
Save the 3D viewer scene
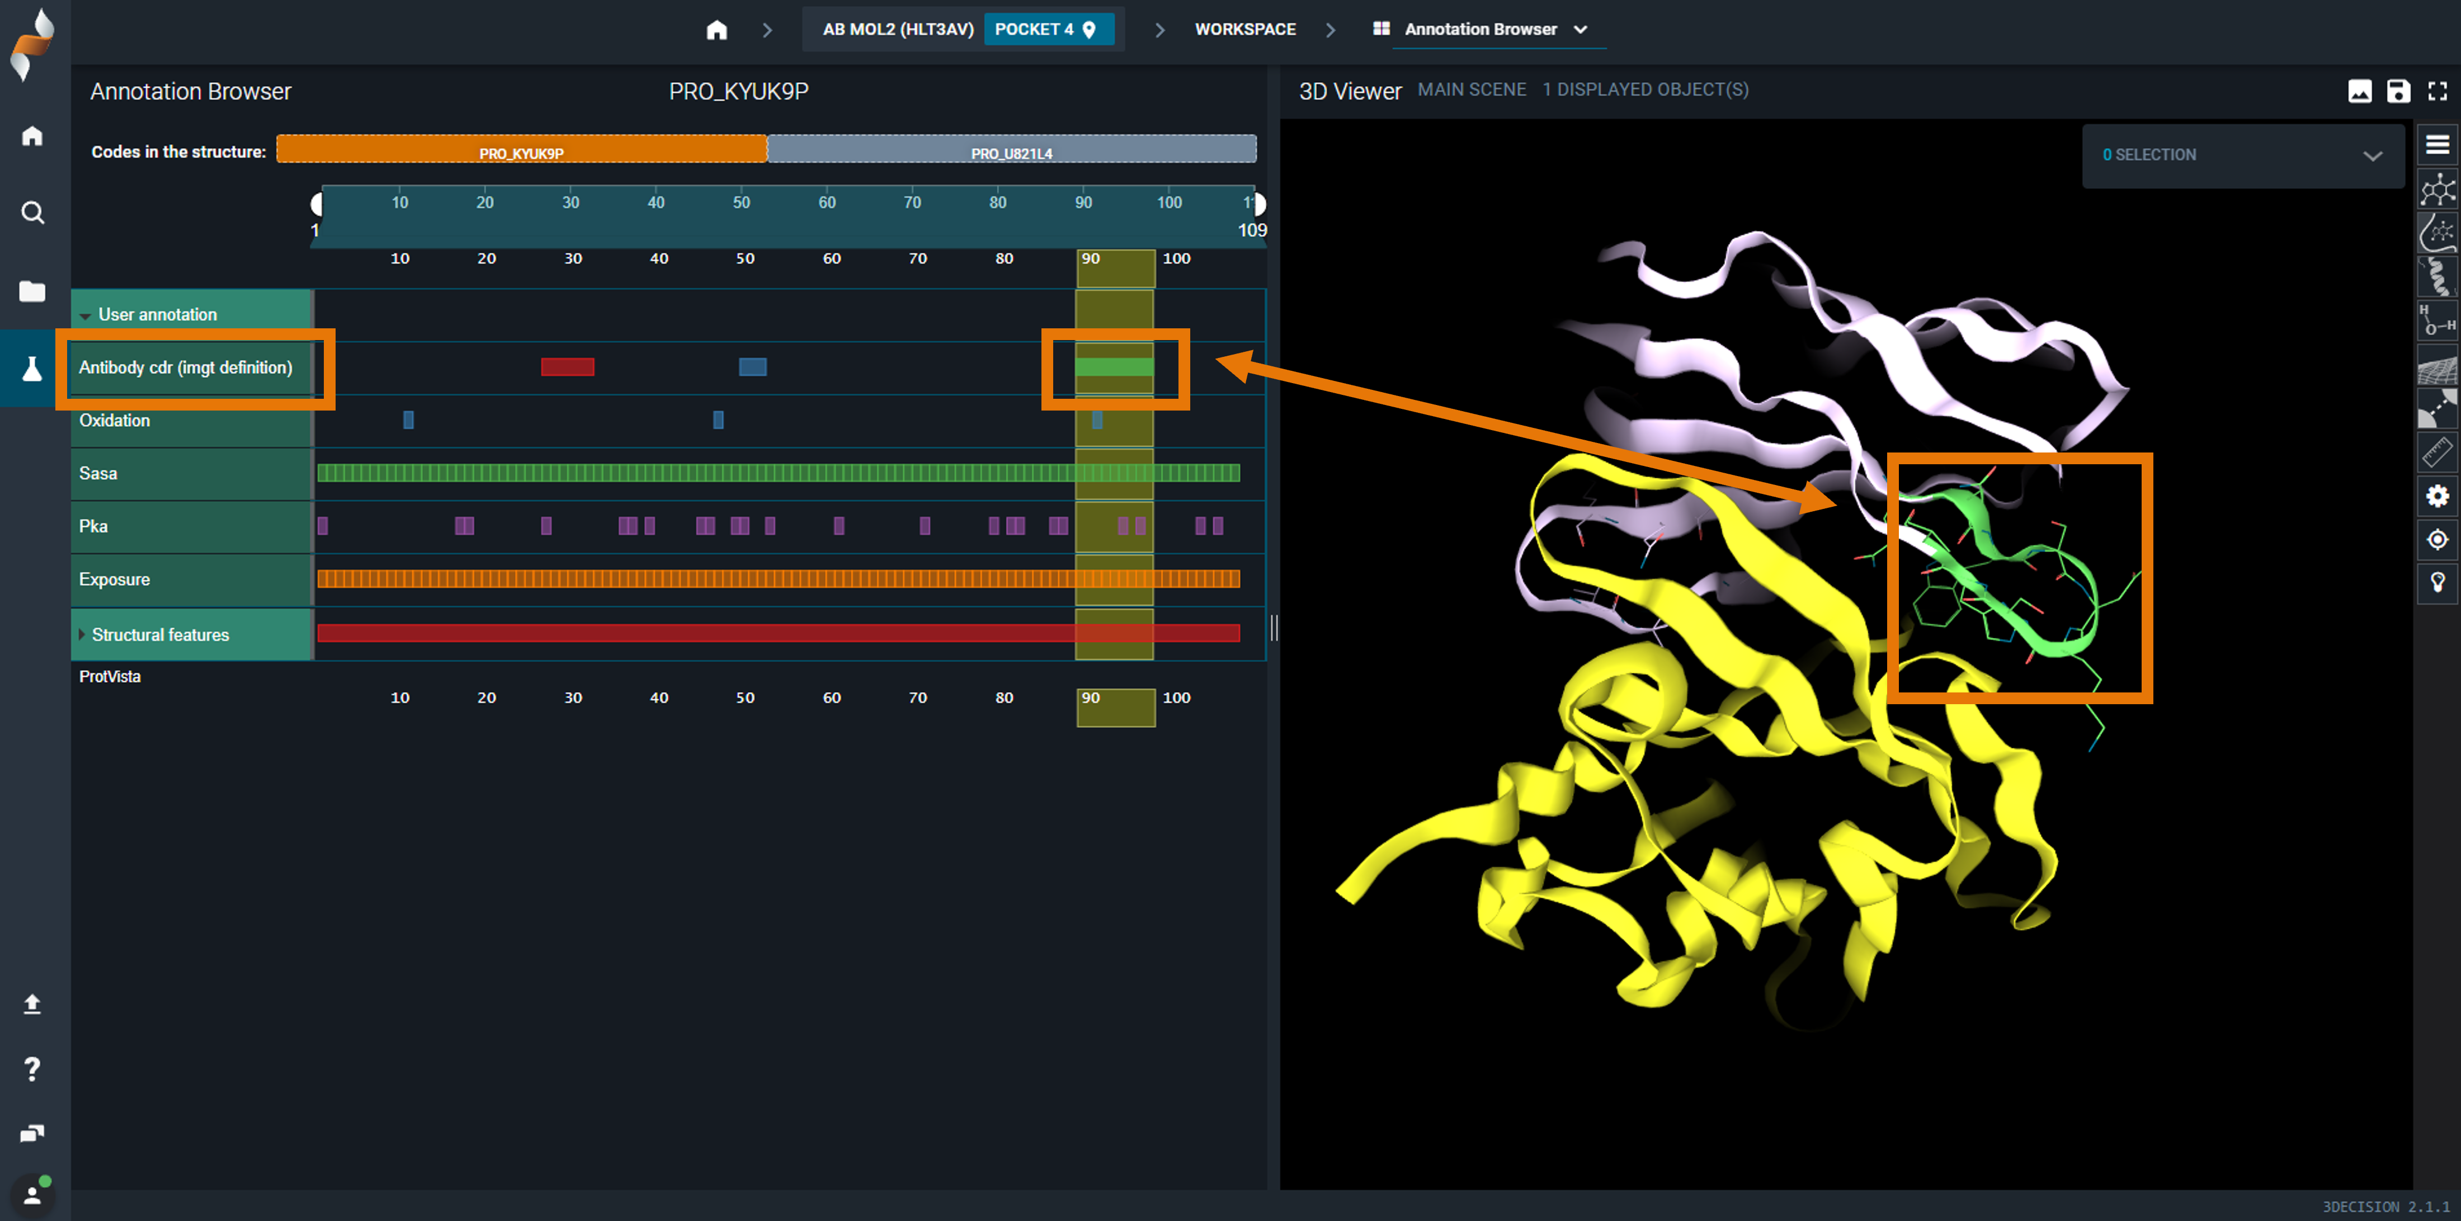[x=2399, y=91]
